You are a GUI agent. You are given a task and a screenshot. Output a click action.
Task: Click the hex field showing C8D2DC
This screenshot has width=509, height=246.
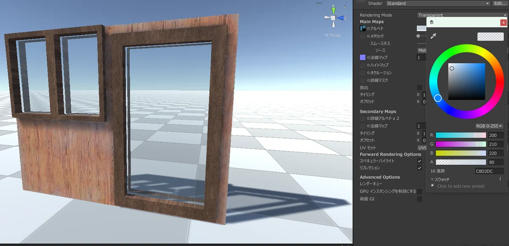pyautogui.click(x=489, y=171)
